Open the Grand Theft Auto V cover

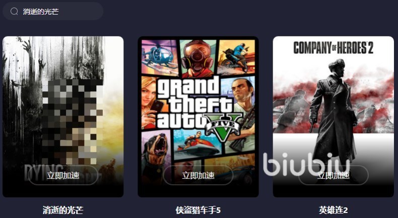pos(198,117)
